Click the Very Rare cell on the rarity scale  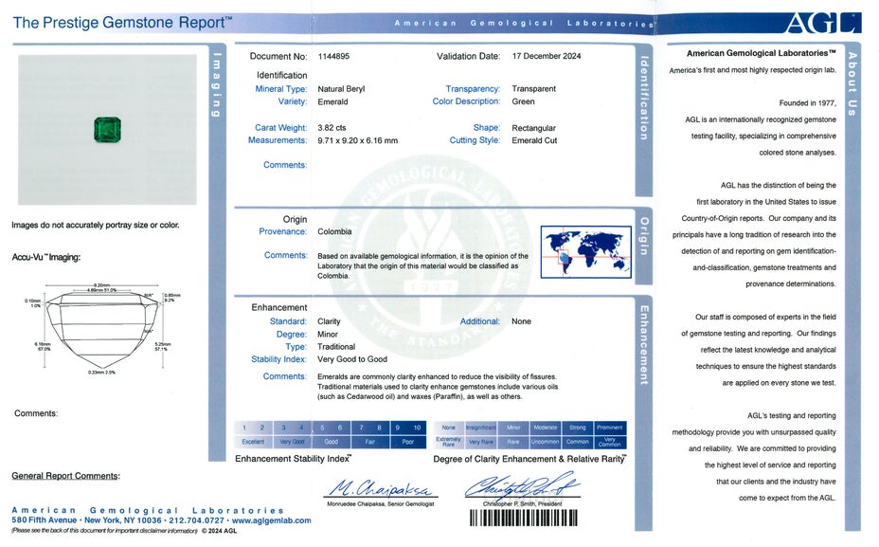point(481,442)
